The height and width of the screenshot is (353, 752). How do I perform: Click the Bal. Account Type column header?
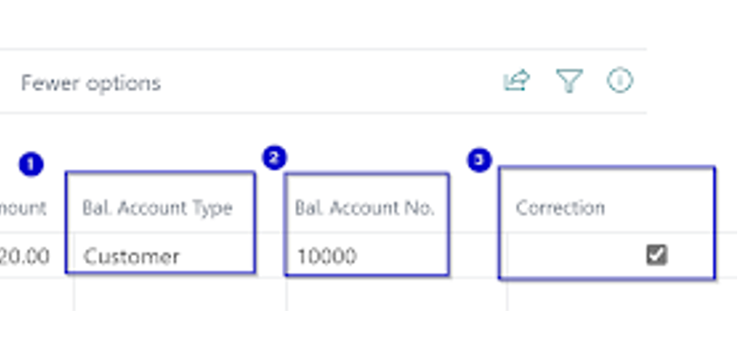point(158,208)
